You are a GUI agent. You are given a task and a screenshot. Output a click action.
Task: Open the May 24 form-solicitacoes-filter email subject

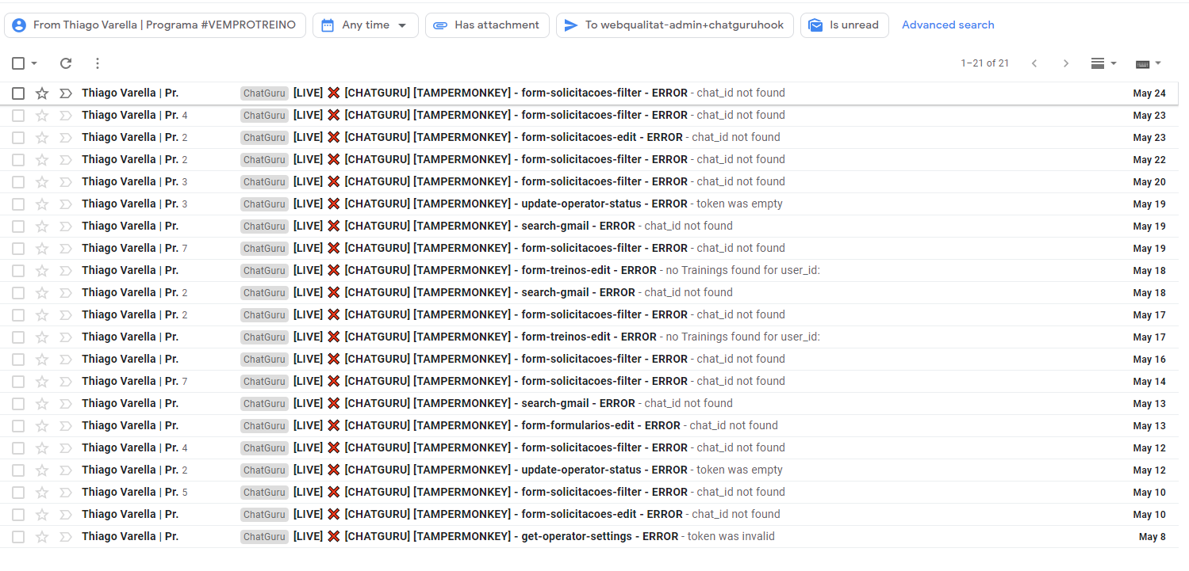490,93
